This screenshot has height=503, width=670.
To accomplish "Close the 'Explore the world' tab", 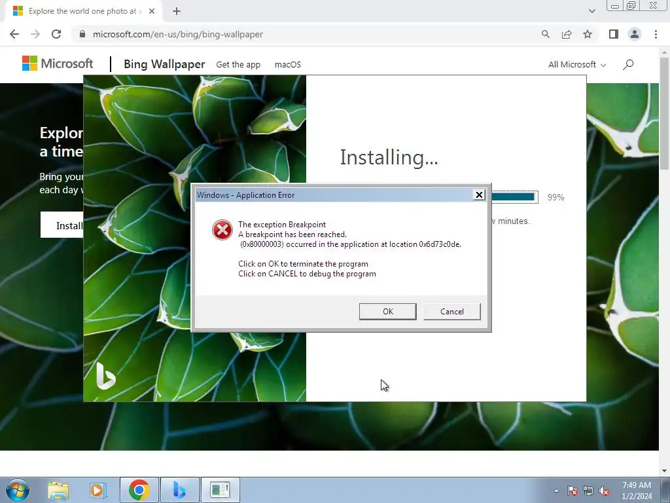I will coord(152,12).
